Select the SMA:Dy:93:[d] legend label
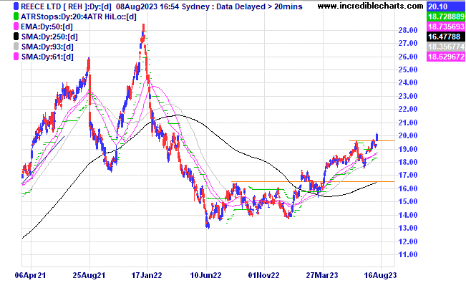 (47, 47)
